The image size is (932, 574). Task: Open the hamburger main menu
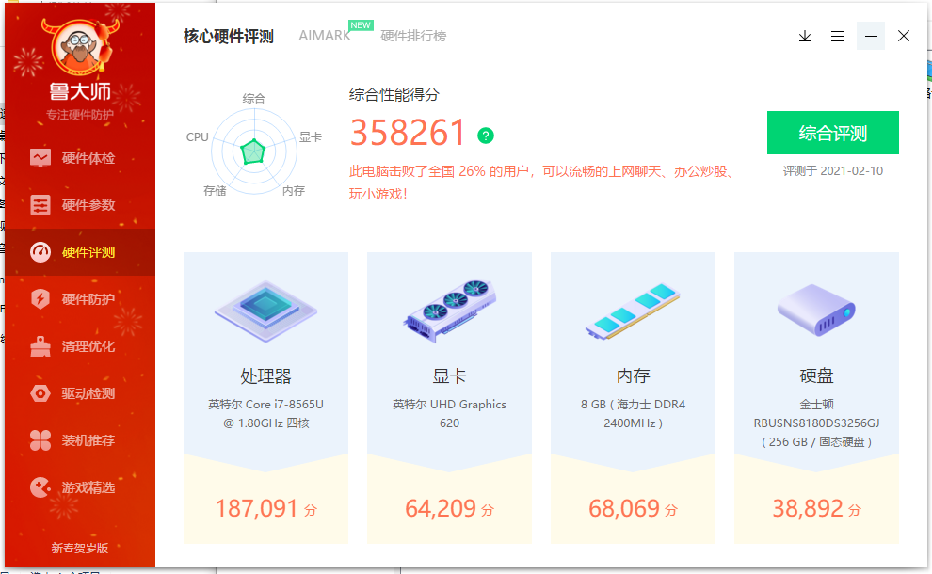(x=838, y=37)
